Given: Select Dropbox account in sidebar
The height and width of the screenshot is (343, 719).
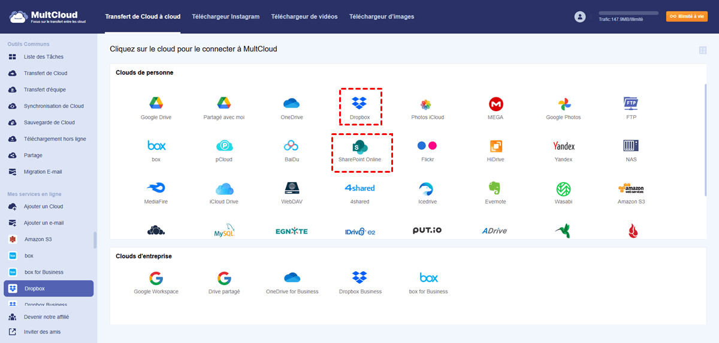Looking at the screenshot, I should (x=48, y=289).
